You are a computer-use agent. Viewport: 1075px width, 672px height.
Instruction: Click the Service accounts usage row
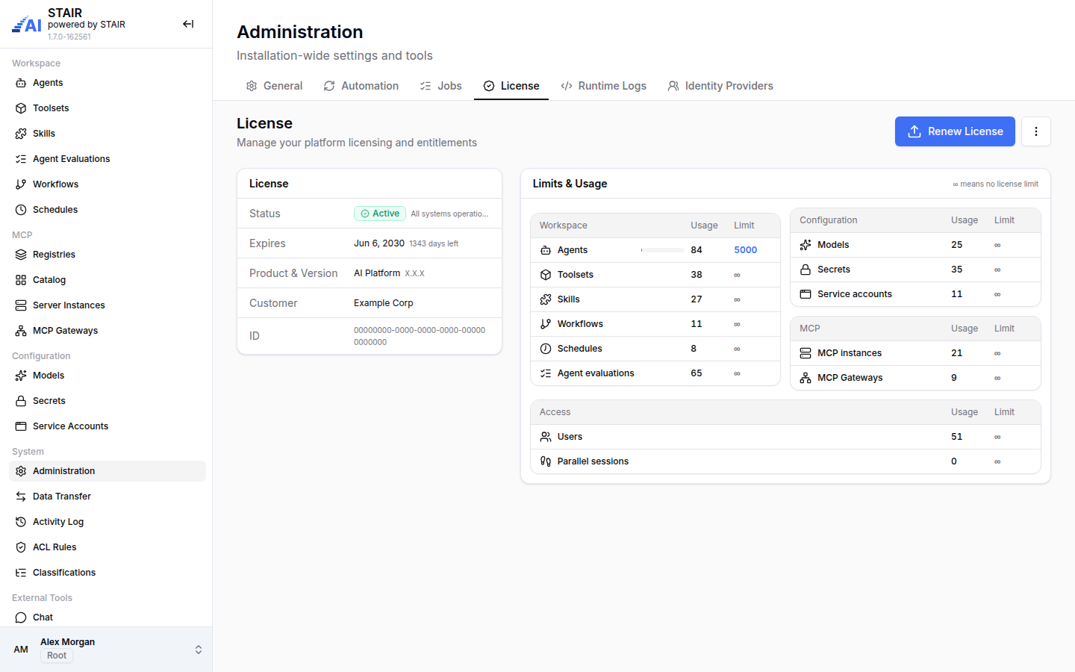(915, 294)
